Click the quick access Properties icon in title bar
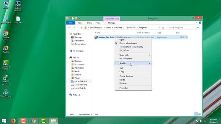Screen dimensions: 221x124 (73, 18)
